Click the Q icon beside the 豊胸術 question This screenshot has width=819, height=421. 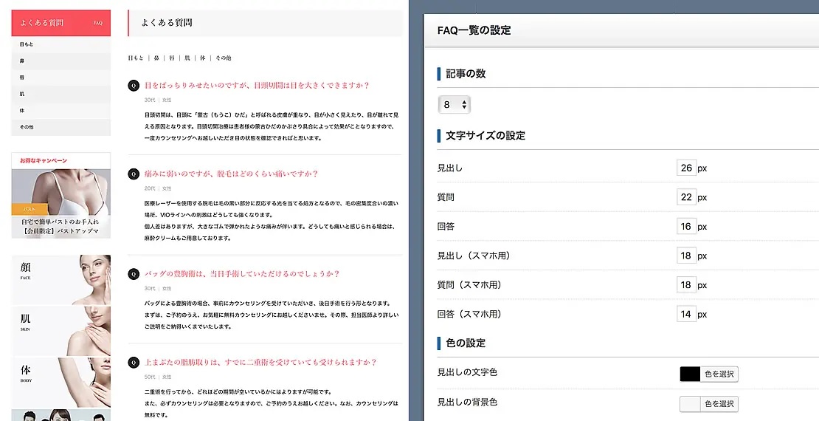click(134, 274)
